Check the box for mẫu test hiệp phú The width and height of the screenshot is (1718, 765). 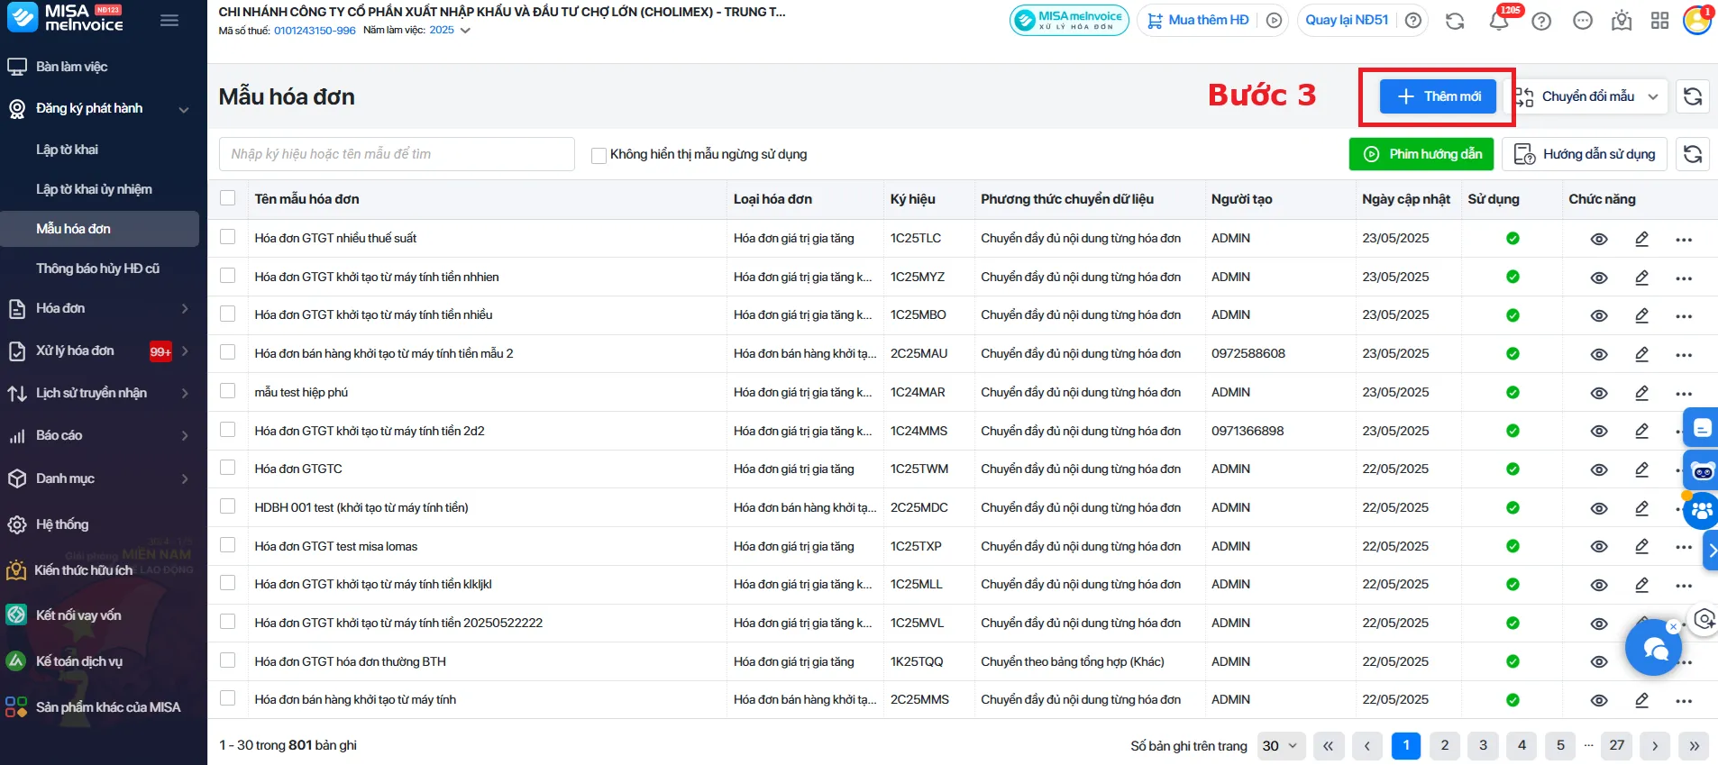pos(228,391)
